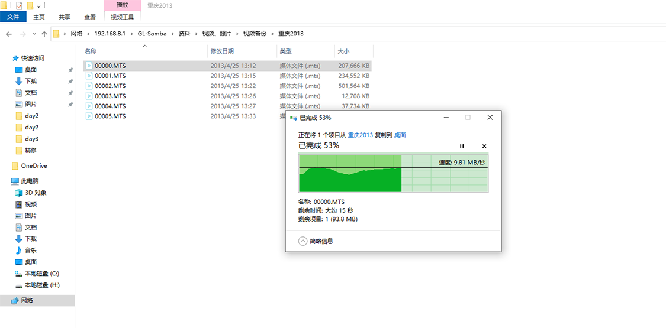Open 本地磁盘 (H:) drive
Image resolution: width=666 pixels, height=328 pixels.
point(42,285)
